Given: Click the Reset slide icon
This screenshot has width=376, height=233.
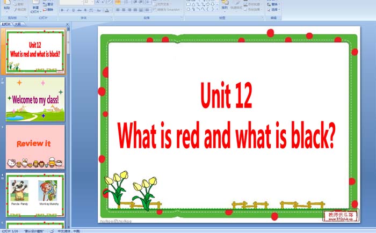Looking at the screenshot, I should click(45, 4).
